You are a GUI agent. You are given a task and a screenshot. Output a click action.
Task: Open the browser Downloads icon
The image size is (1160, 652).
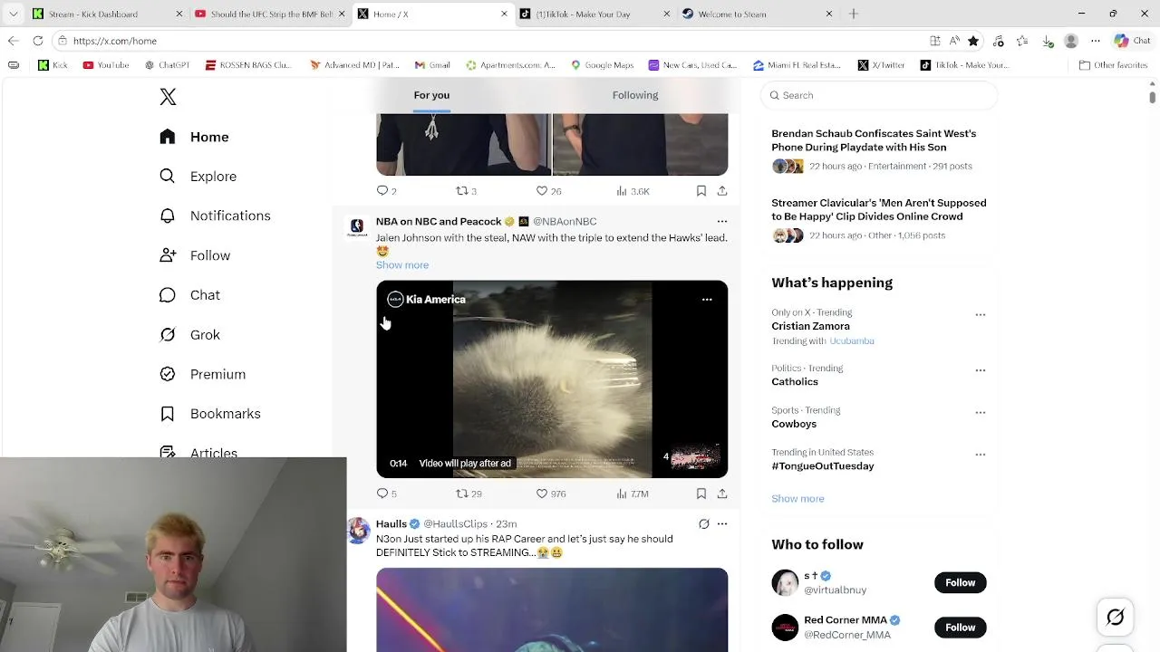(x=1048, y=41)
